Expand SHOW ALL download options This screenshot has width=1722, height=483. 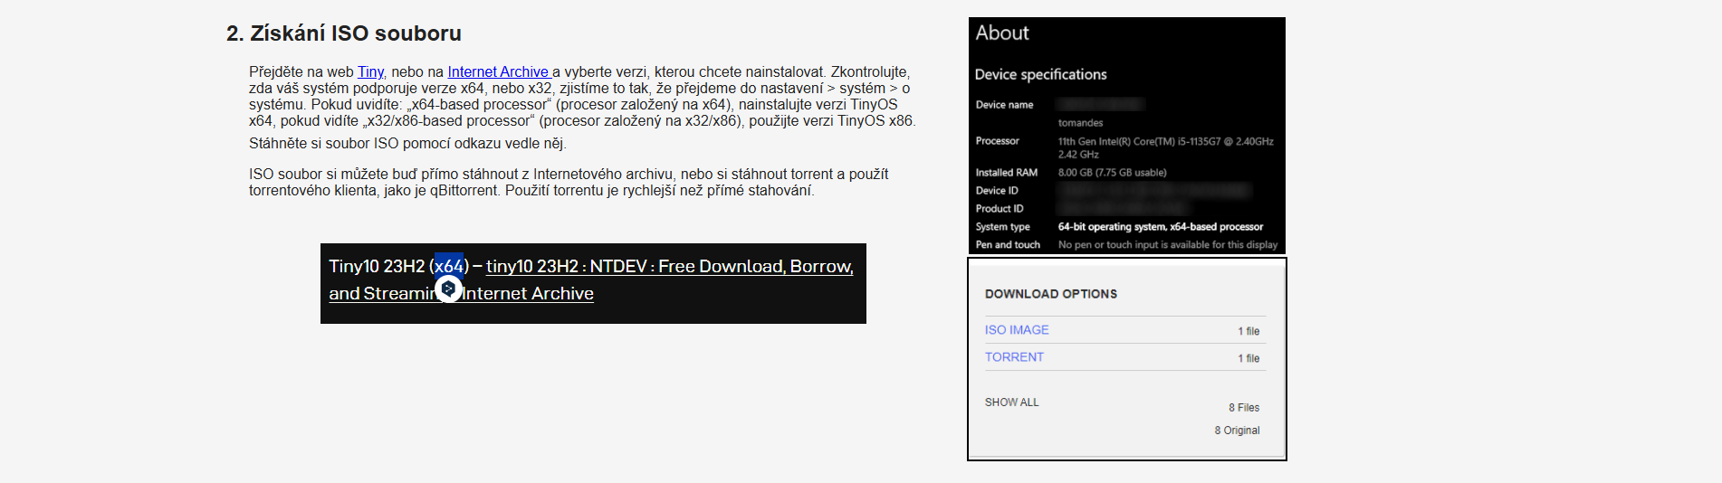1011,402
